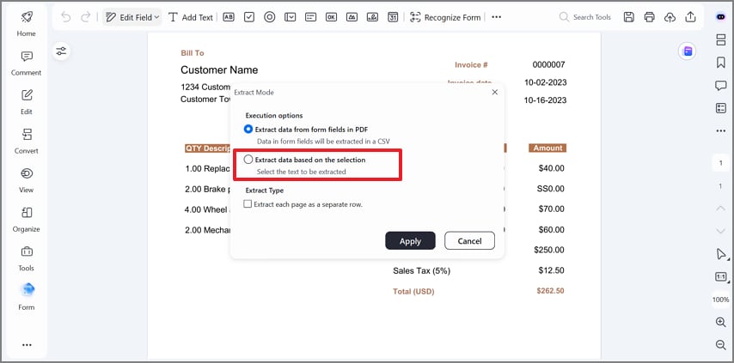The height and width of the screenshot is (363, 734).
Task: Open more right panel options
Action: pyautogui.click(x=721, y=130)
